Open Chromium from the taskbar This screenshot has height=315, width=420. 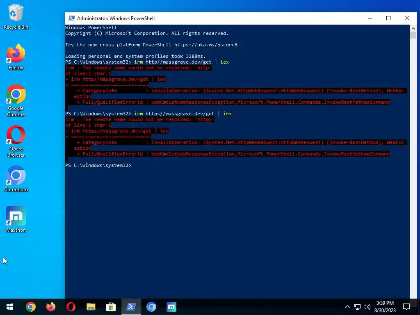pyautogui.click(x=151, y=307)
